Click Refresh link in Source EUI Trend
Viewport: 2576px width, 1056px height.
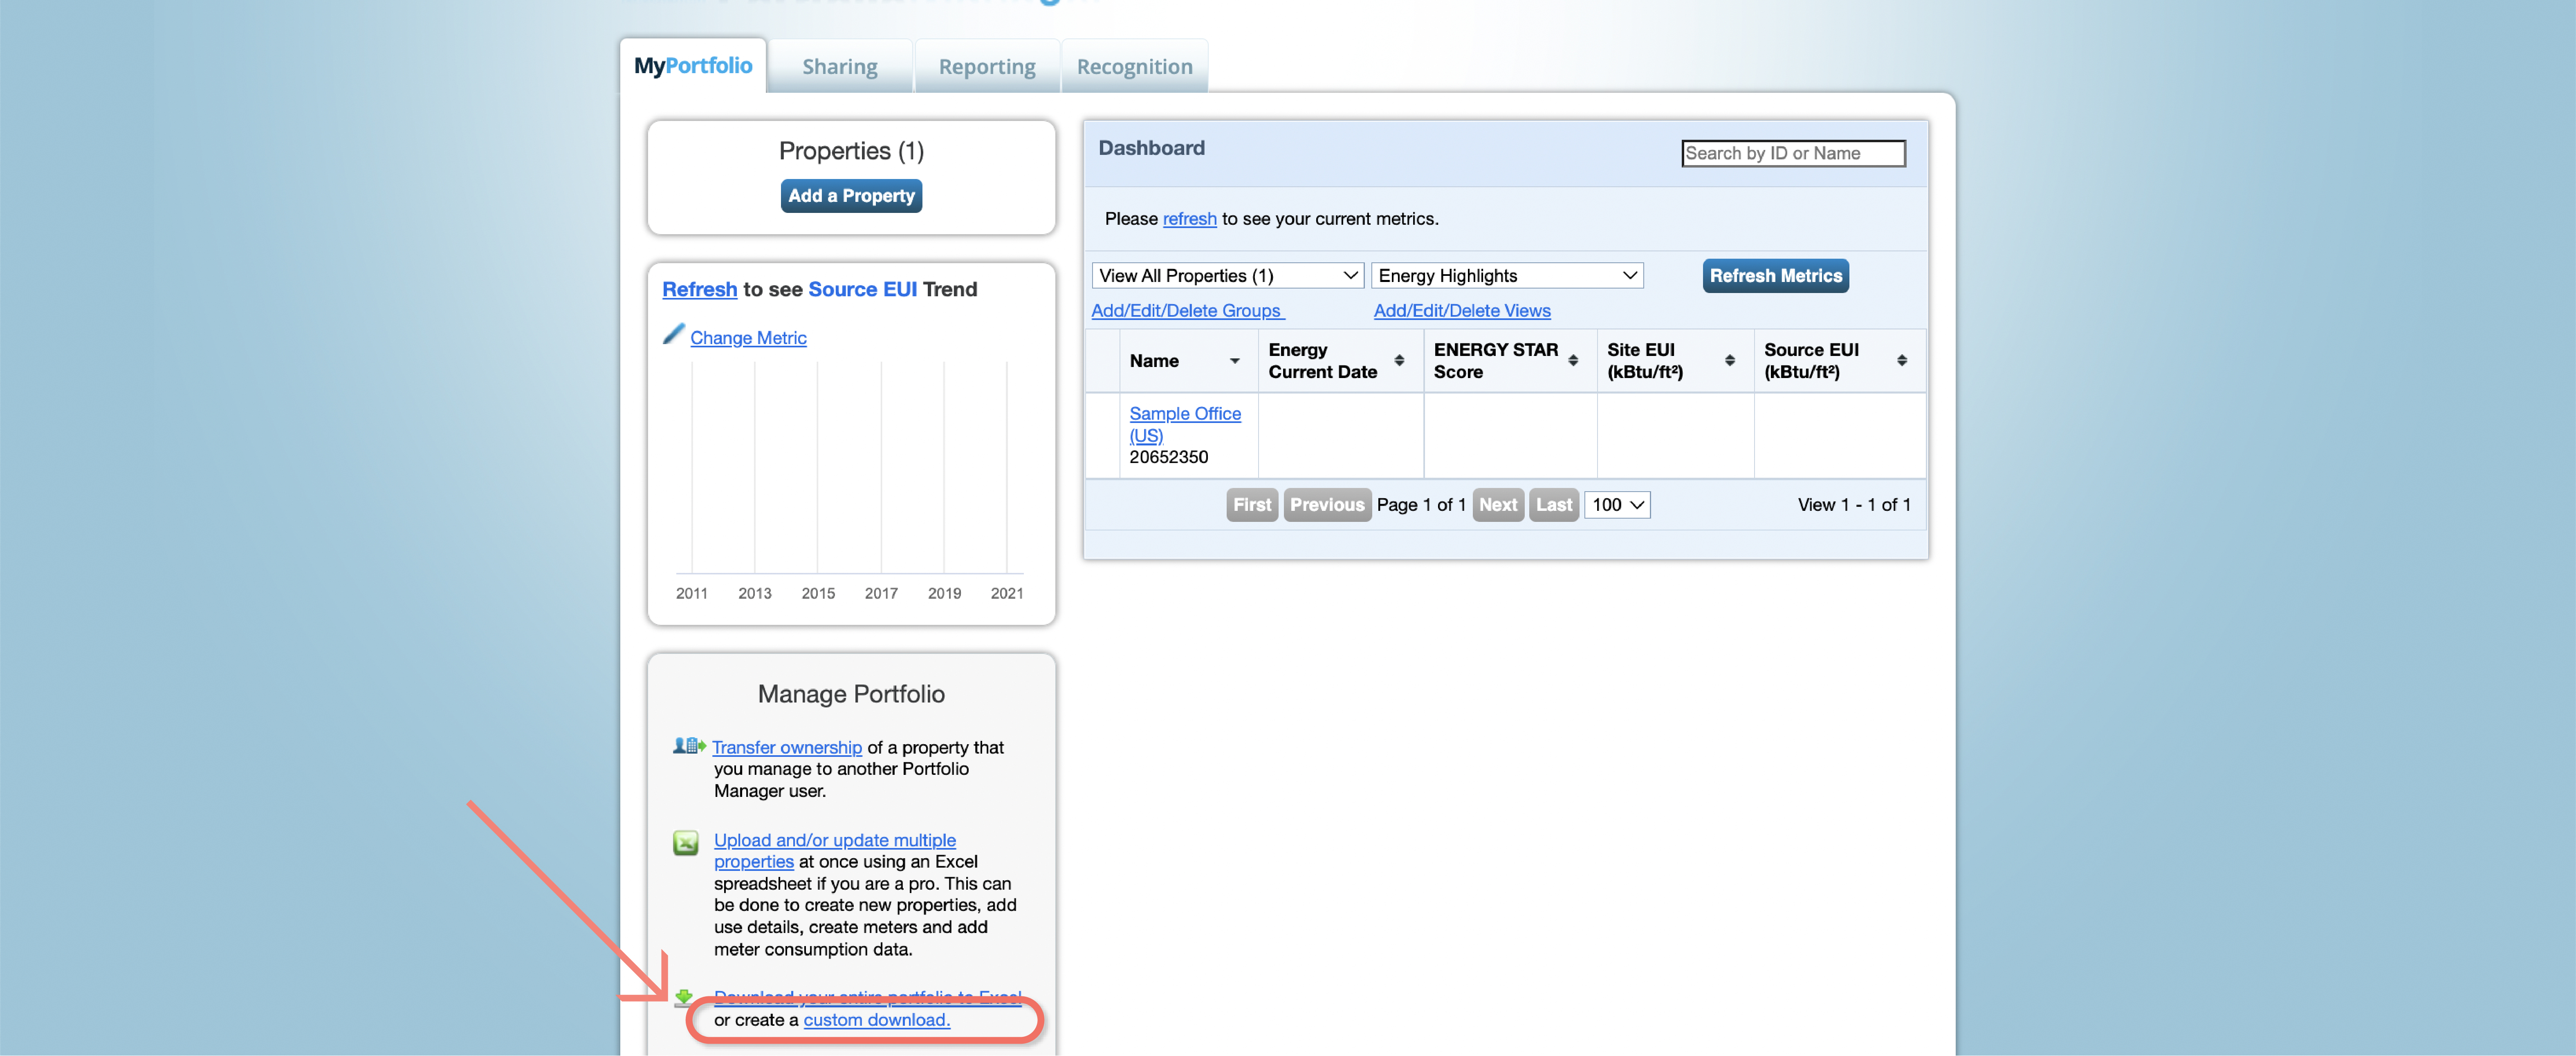coord(699,289)
